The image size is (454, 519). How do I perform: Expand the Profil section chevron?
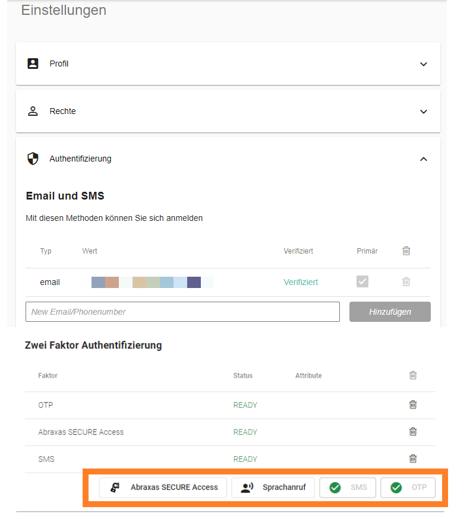point(424,64)
